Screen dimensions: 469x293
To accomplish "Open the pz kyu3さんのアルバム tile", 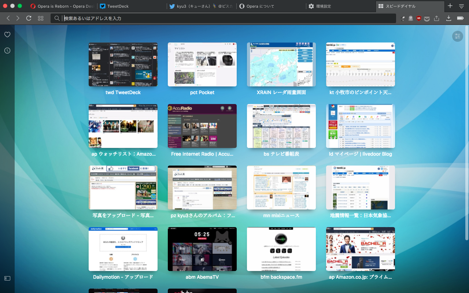I will [202, 188].
